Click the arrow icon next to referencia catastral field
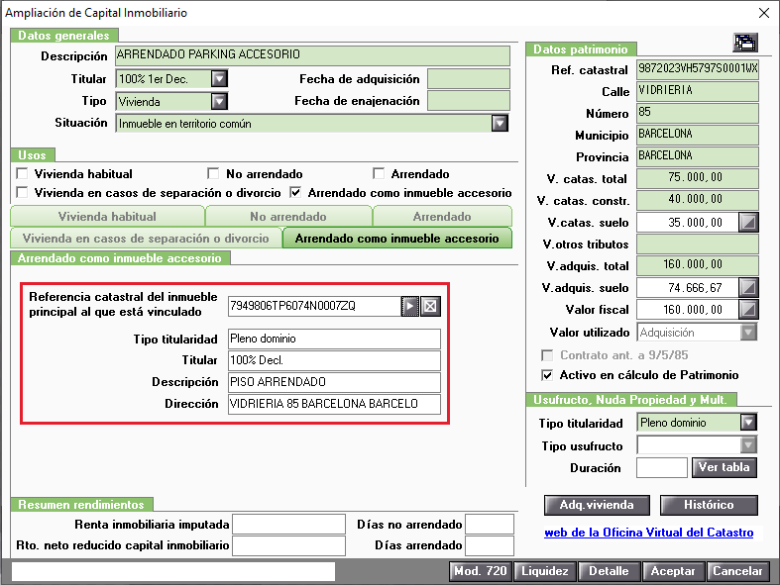 coord(410,306)
